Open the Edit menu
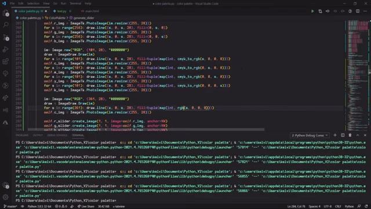Screen dimensions: 371x209 pyautogui.click(x=21, y=3)
